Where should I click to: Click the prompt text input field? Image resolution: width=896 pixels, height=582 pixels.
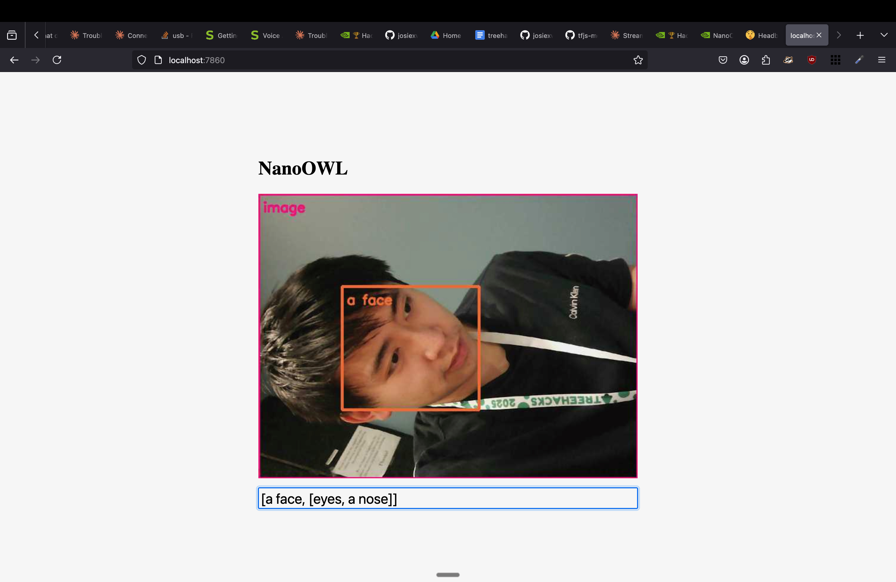coord(447,498)
